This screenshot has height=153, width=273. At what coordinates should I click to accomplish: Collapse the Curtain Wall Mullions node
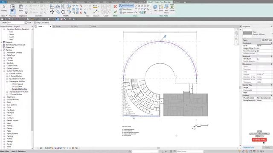click(x=4, y=71)
